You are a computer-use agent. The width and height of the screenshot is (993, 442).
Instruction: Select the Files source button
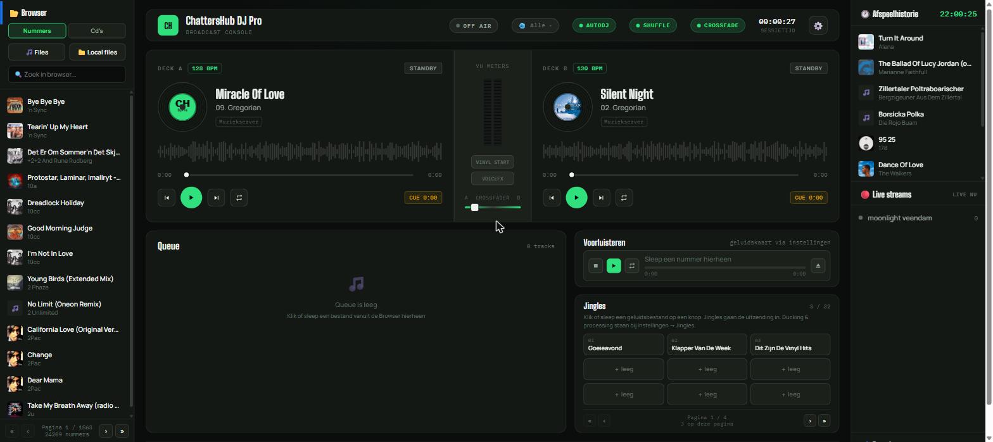[x=37, y=53]
